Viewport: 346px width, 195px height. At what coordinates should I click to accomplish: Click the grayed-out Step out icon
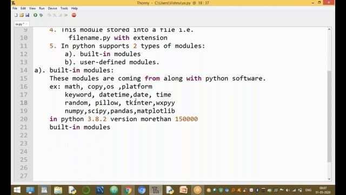pos(60,15)
